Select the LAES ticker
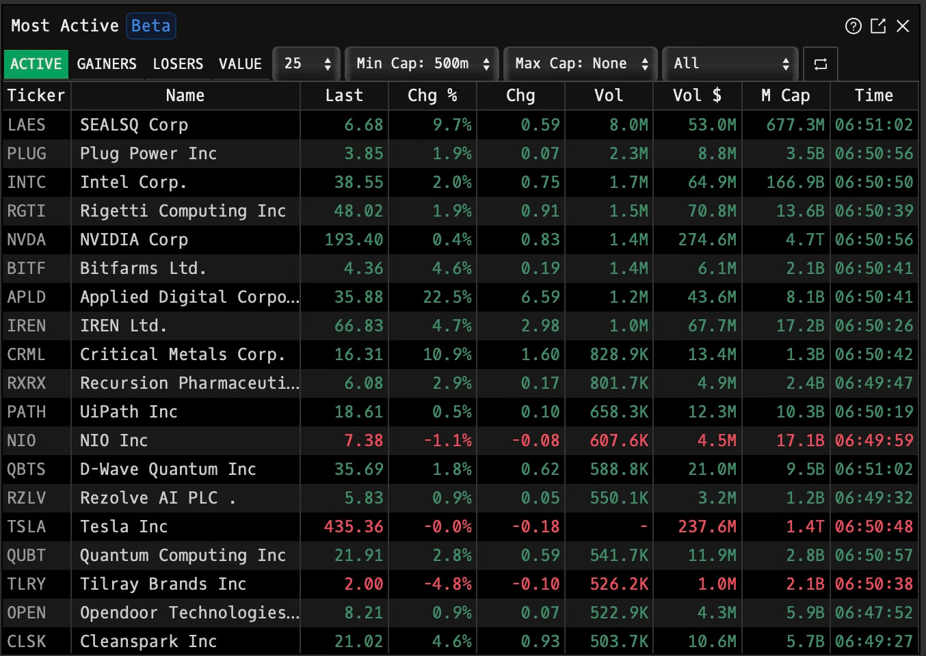 tap(27, 125)
